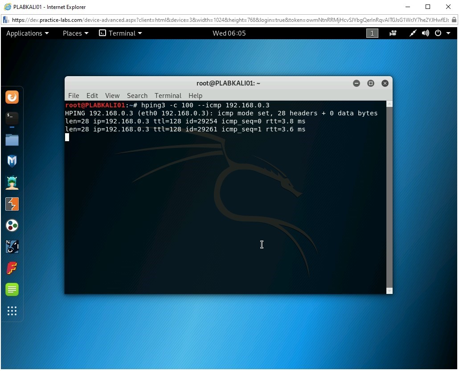
Task: Show all applications grid
Action: tap(12, 311)
